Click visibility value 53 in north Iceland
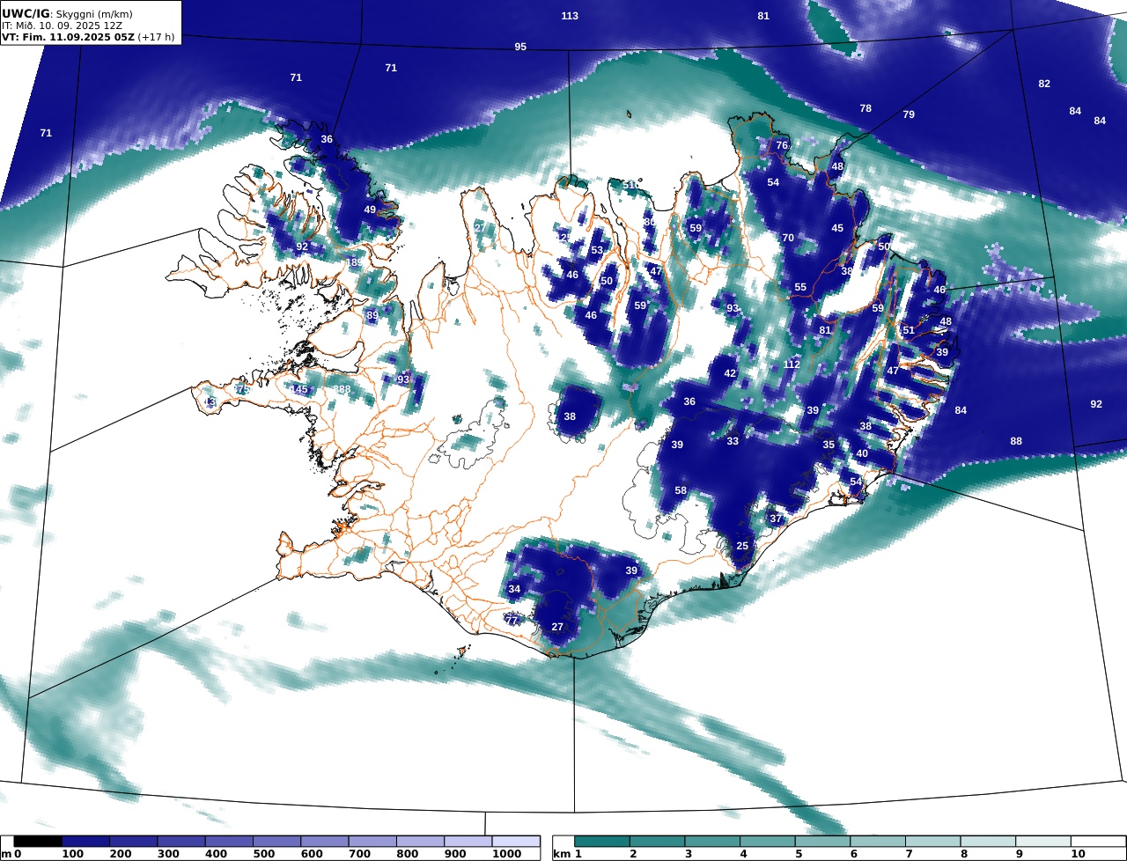The width and height of the screenshot is (1127, 861). pyautogui.click(x=597, y=250)
